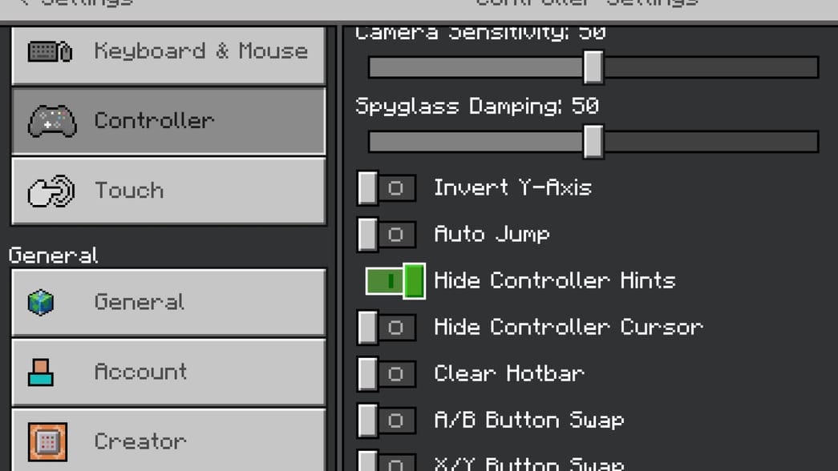Select the keyboard icon for Keyboard & Mouse
The width and height of the screenshot is (838, 471).
tap(51, 51)
